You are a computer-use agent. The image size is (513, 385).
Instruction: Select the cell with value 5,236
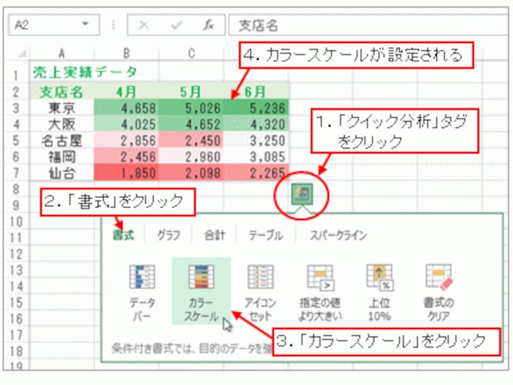coord(256,108)
